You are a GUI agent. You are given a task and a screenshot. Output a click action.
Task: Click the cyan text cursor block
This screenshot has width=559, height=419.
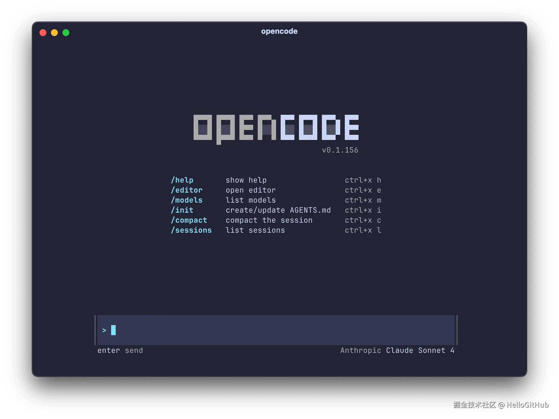(x=113, y=330)
